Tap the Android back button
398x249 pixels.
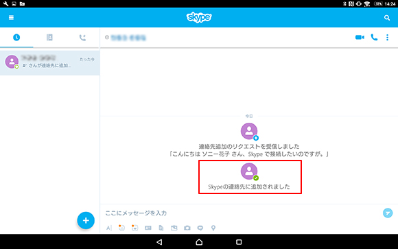point(159,242)
